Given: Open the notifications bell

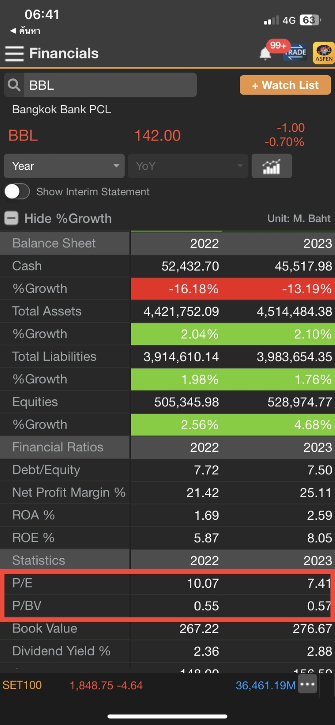Looking at the screenshot, I should 266,54.
